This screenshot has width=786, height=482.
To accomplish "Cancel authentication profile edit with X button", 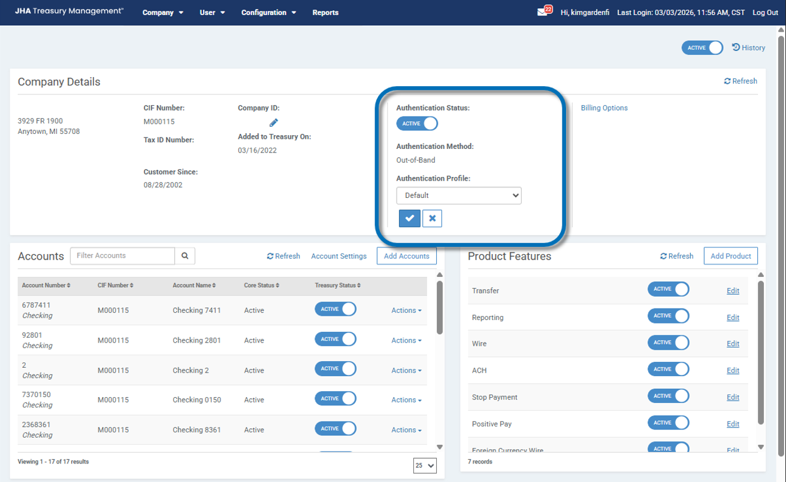I will (432, 218).
